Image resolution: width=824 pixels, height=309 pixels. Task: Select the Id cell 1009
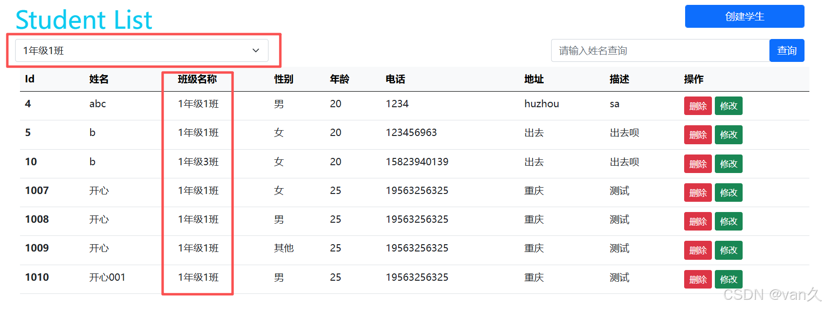click(37, 248)
